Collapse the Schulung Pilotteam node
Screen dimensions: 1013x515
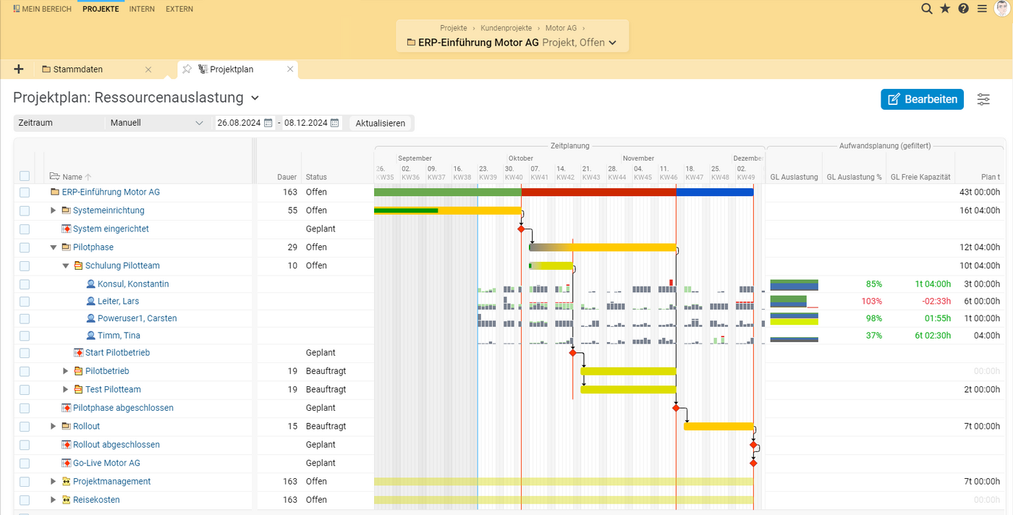[65, 265]
